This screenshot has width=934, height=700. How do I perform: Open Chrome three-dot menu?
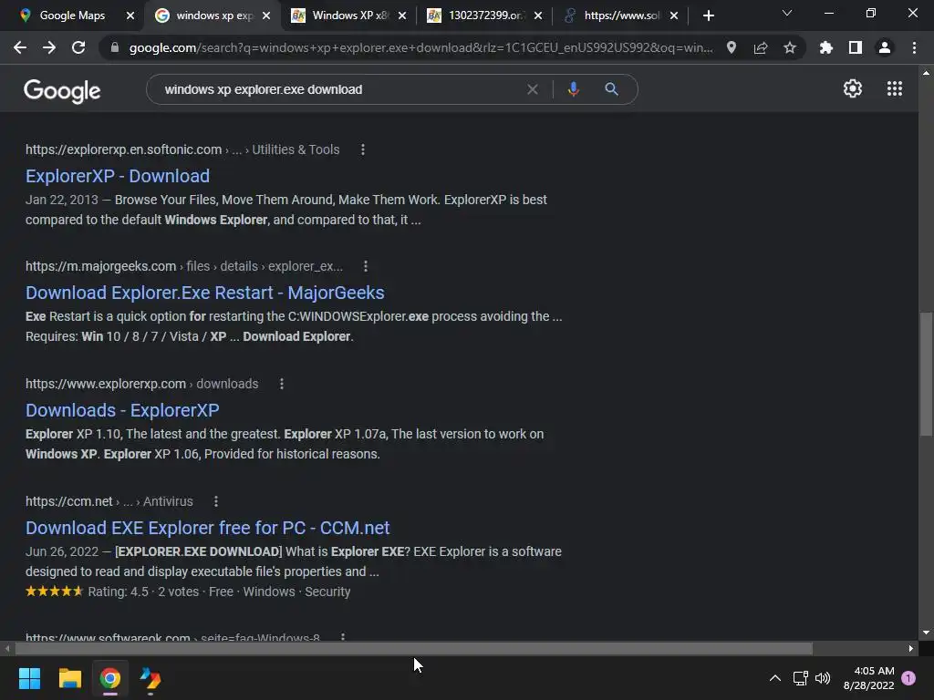[914, 47]
